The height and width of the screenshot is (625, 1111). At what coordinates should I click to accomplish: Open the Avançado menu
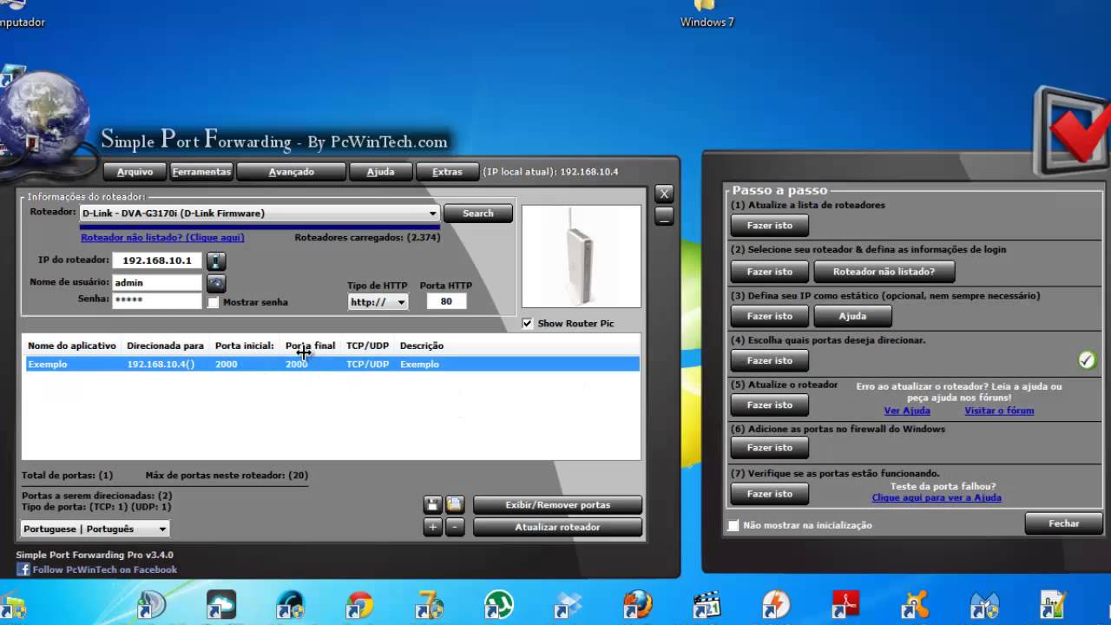pos(292,172)
